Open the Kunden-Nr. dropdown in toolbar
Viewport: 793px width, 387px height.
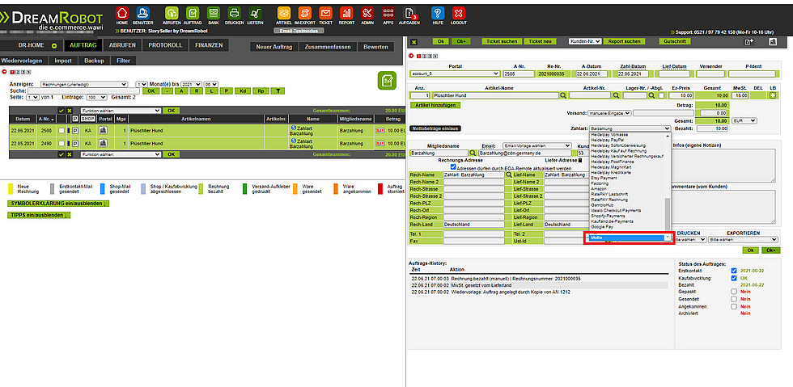tap(585, 41)
